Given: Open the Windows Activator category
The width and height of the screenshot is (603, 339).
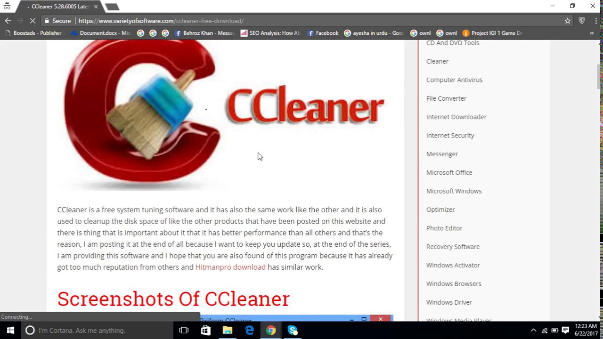Looking at the screenshot, I should (453, 265).
